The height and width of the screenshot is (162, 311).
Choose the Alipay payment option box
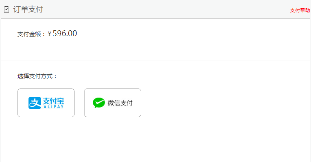[46, 103]
